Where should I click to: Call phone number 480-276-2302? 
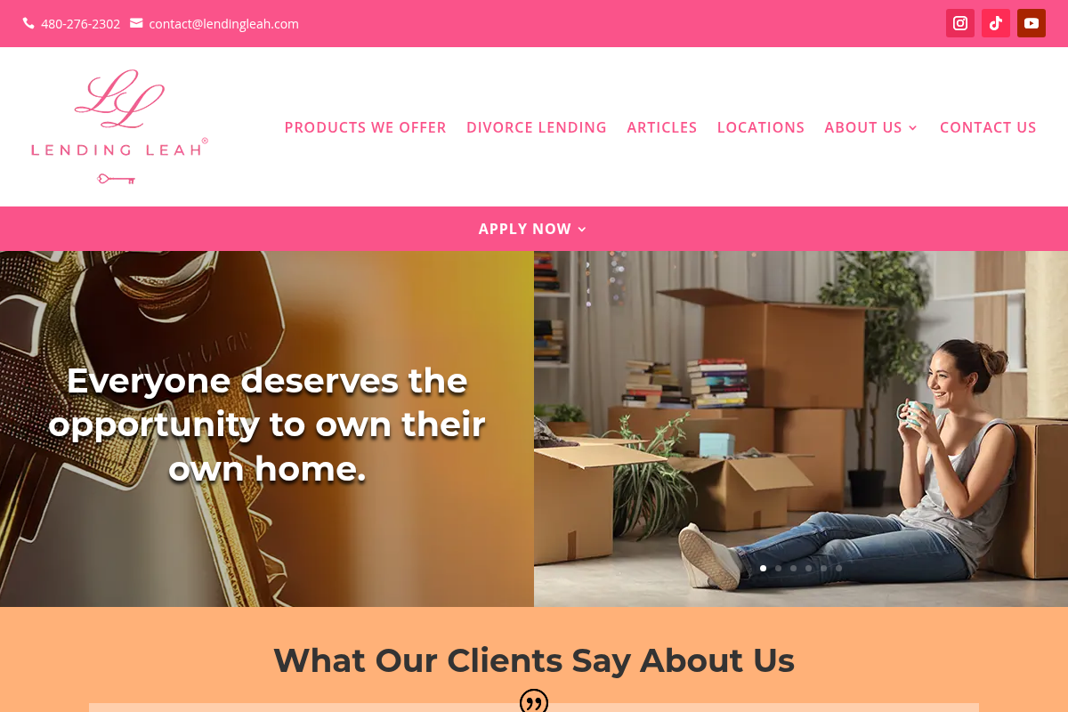[80, 24]
